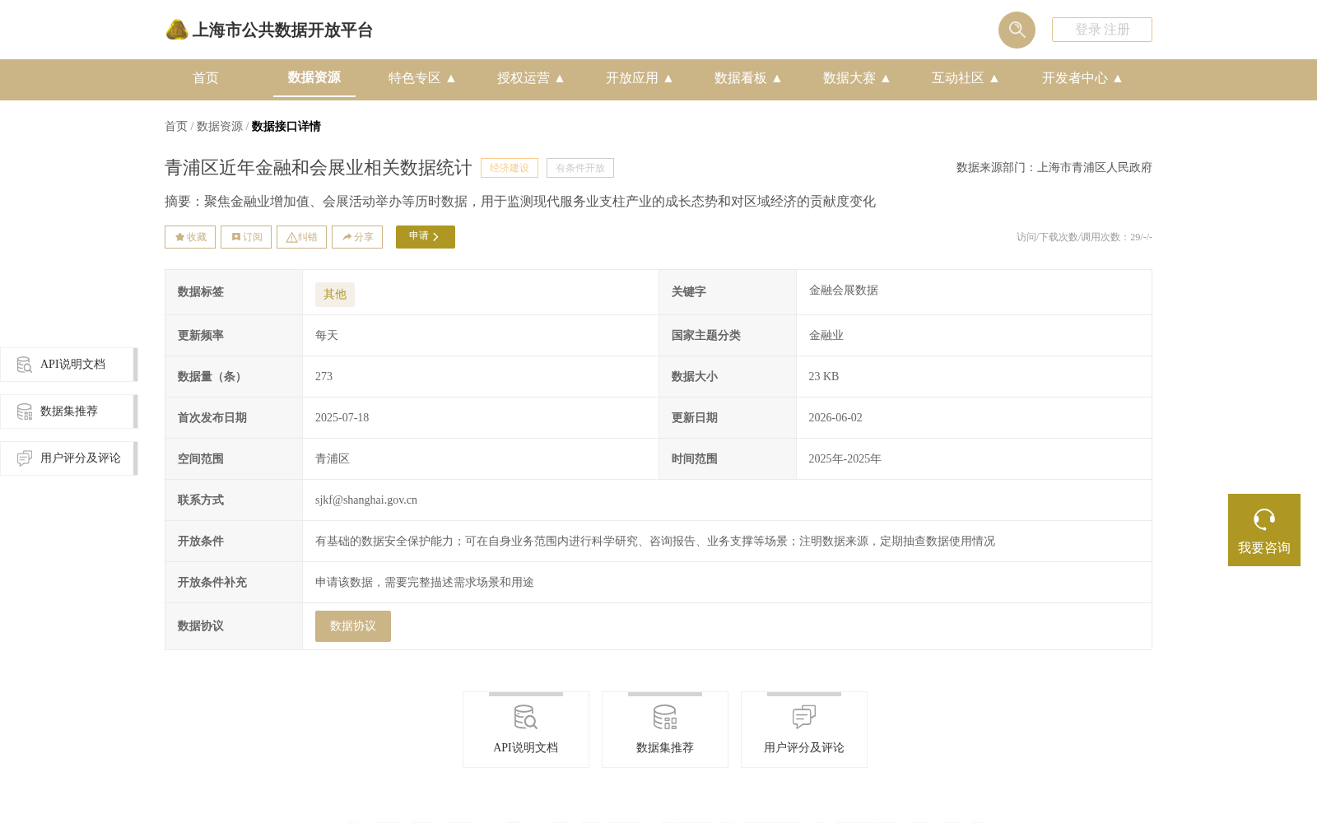Click contact email sjkf@shanghai.gov.cn
The height and width of the screenshot is (823, 1317).
click(366, 500)
